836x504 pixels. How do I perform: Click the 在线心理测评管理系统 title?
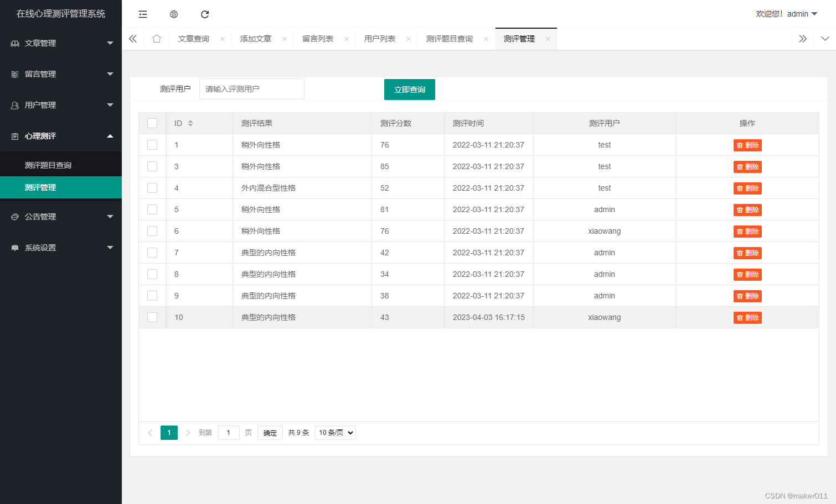[x=61, y=14]
